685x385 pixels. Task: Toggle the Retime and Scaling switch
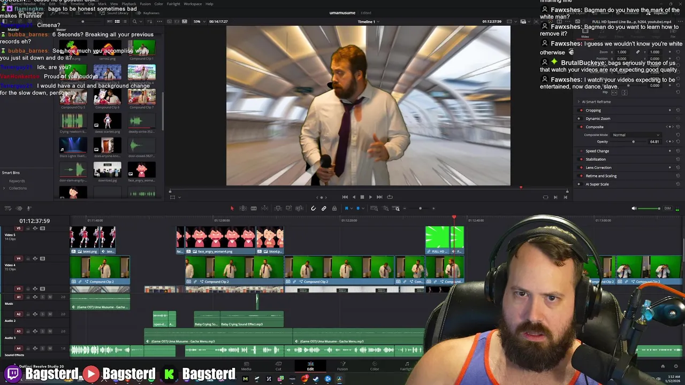click(x=580, y=176)
